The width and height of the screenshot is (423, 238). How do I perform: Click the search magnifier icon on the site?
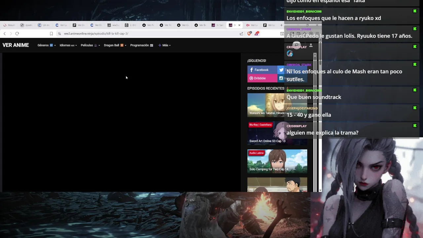click(x=297, y=45)
